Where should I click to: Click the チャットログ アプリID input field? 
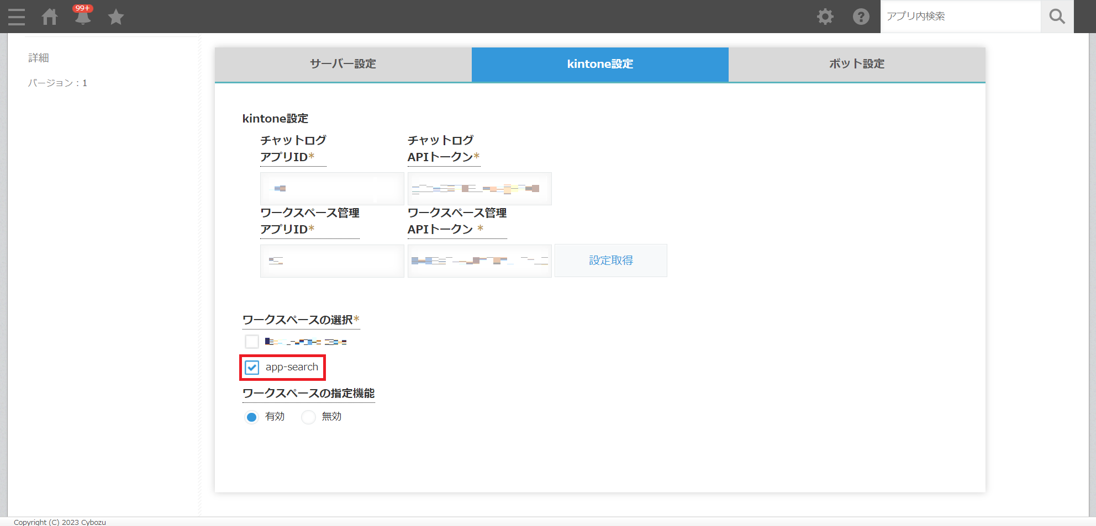(332, 189)
